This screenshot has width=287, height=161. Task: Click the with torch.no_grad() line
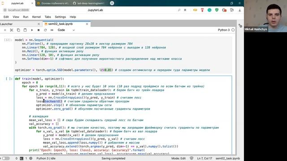(124, 127)
